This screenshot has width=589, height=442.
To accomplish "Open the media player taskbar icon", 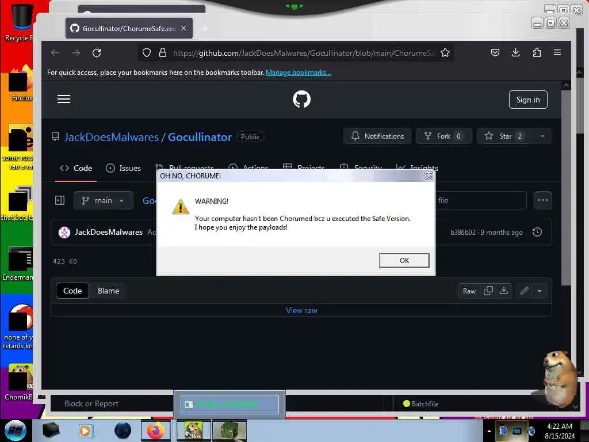I will pyautogui.click(x=85, y=430).
